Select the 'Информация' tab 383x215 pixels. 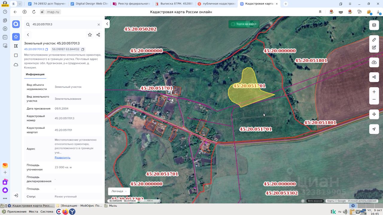click(x=35, y=74)
